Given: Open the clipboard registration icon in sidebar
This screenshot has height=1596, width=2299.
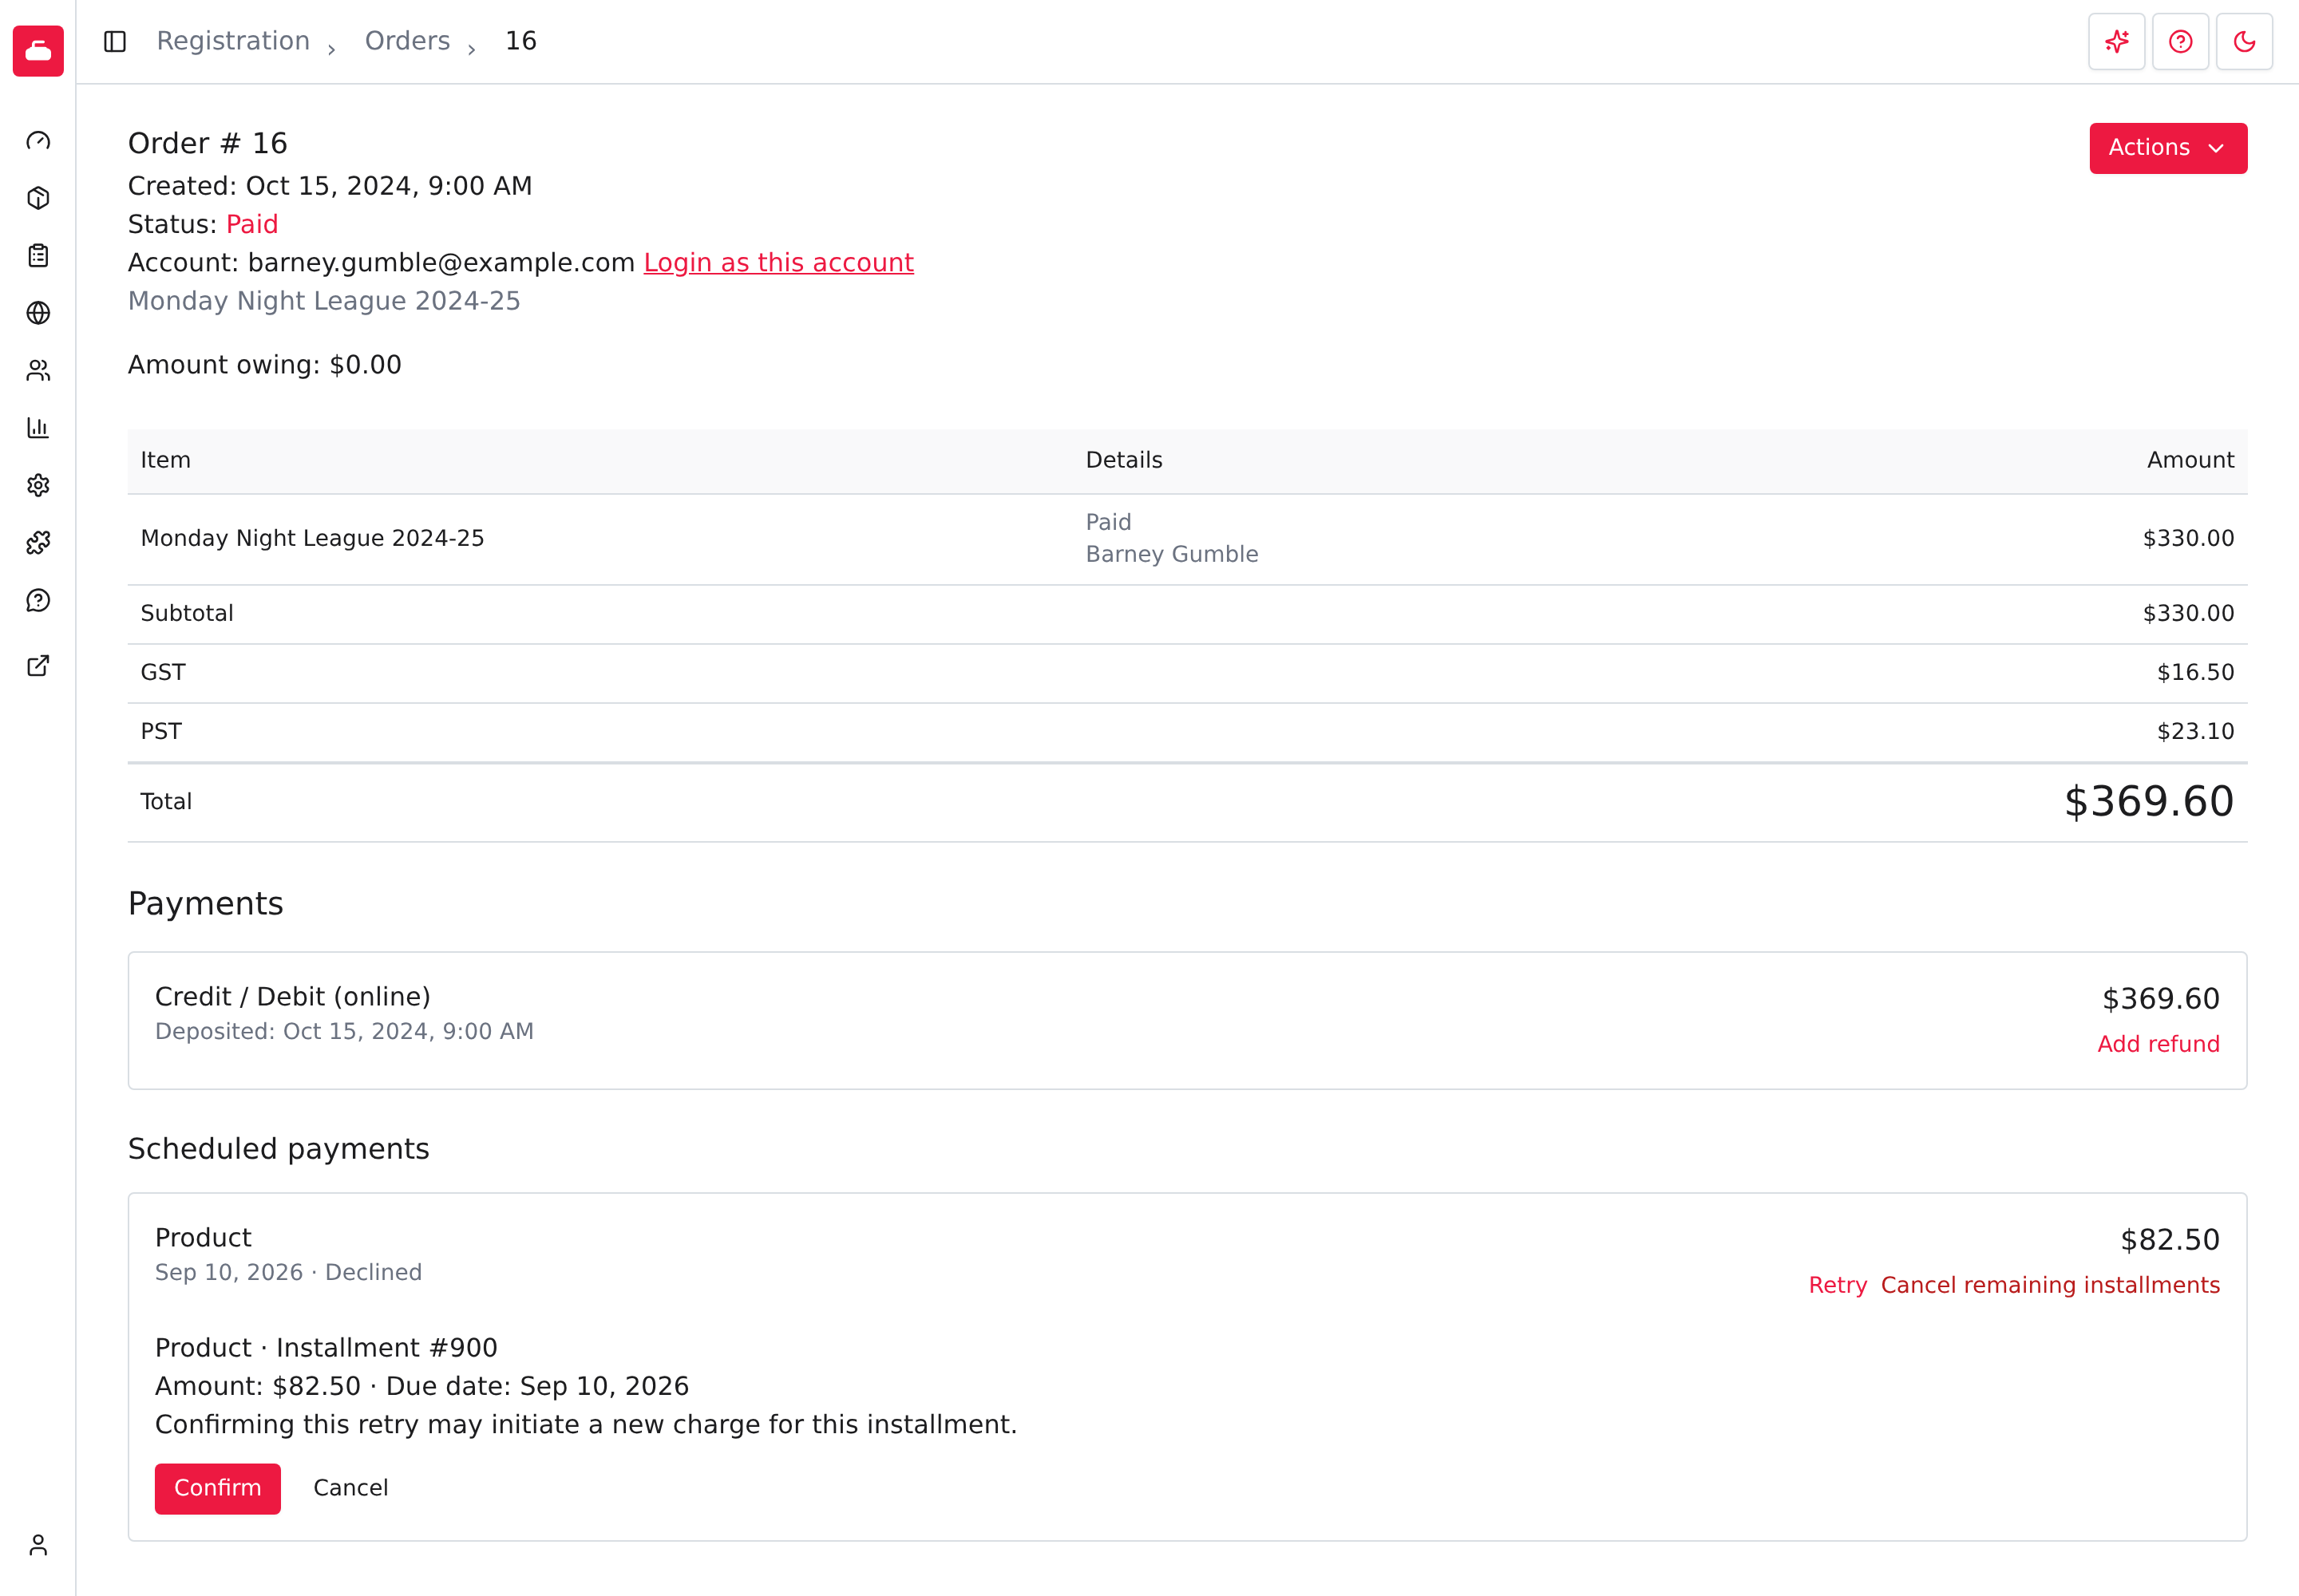Looking at the screenshot, I should click(38, 256).
